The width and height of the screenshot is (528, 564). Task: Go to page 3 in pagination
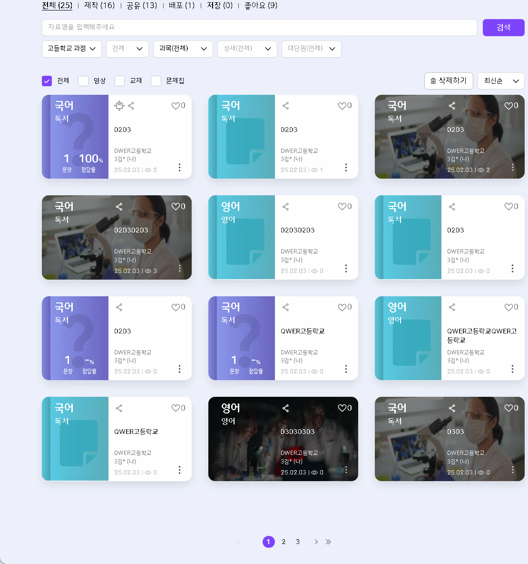coord(298,542)
